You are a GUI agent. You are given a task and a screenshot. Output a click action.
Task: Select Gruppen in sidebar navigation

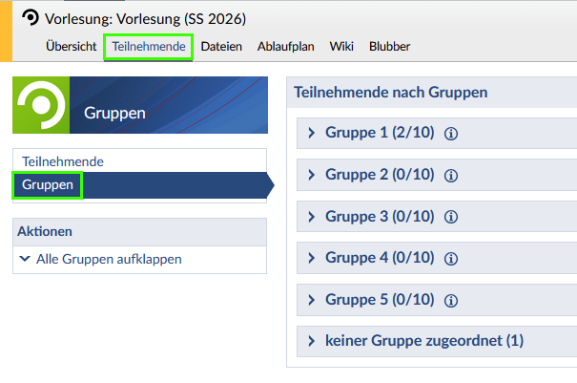coord(48,184)
